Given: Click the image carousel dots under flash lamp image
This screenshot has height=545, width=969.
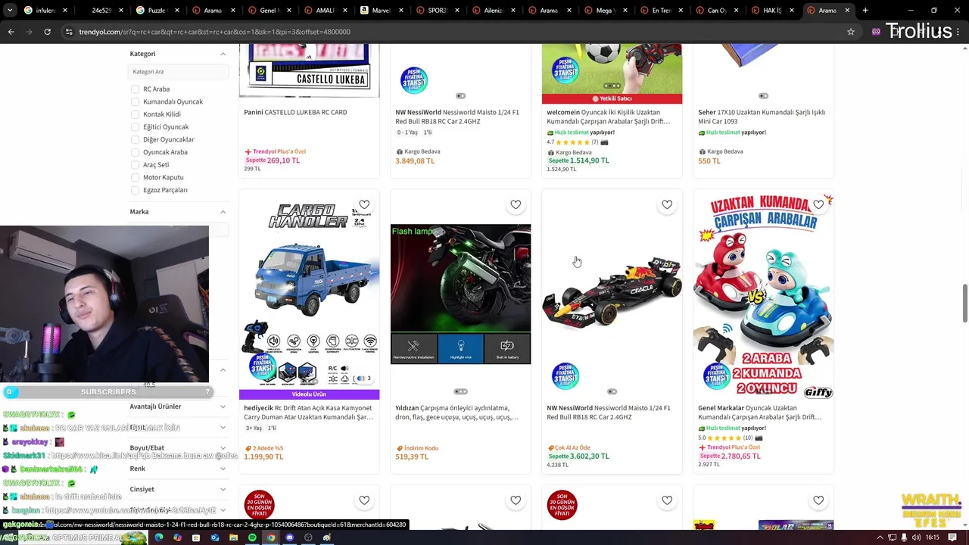Looking at the screenshot, I should tap(460, 391).
